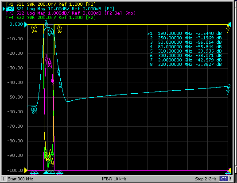The height and width of the screenshot is (183, 237).
Task: Click the Stop 2 GHz field
Action: (x=206, y=179)
